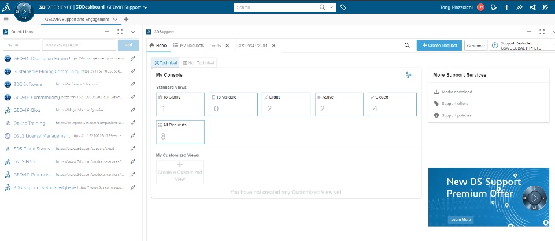This screenshot has width=555, height=241.
Task: Open All Requests tile
Action: pyautogui.click(x=180, y=133)
